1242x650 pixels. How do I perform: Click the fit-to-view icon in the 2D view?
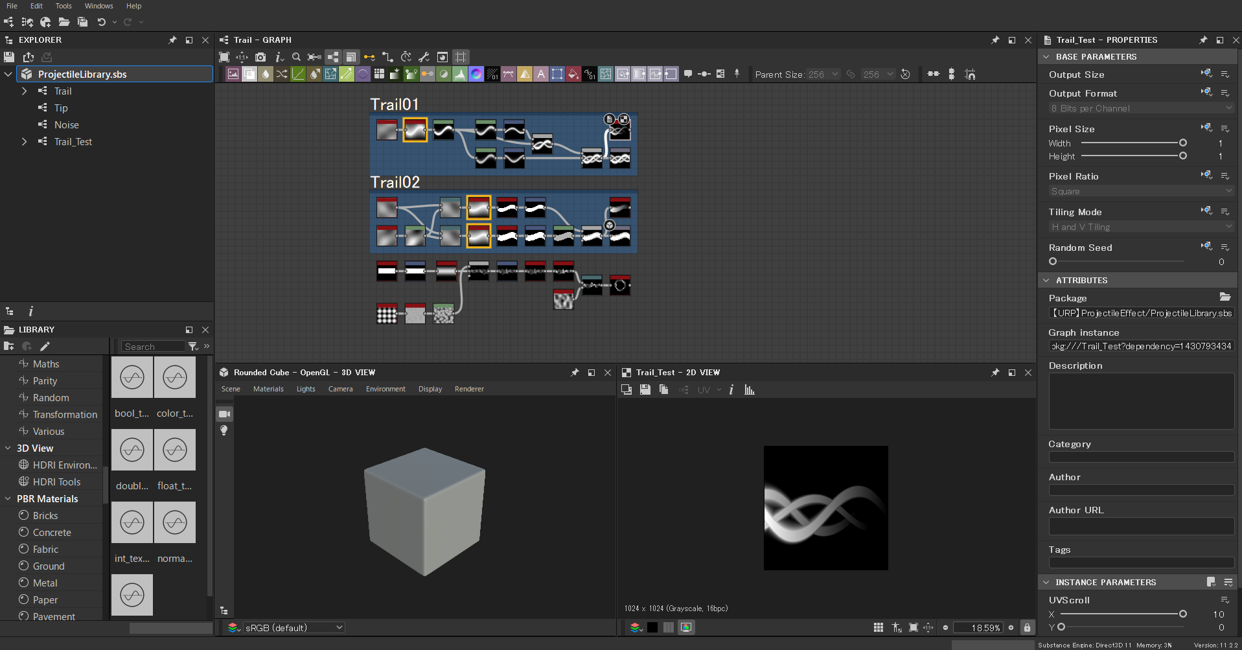click(913, 627)
